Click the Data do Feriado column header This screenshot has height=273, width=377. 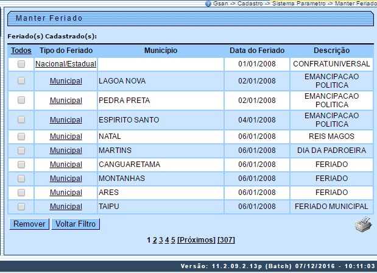(x=257, y=51)
